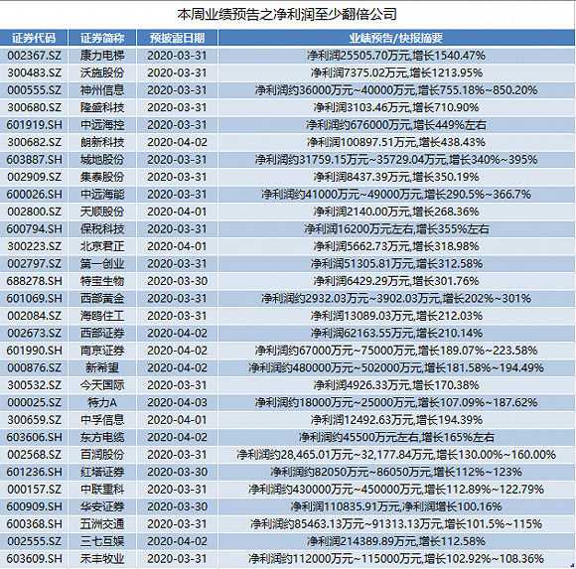The image size is (576, 569).
Task: Click cell 净利润约676000万元,增长449%左右
Action: click(x=396, y=125)
